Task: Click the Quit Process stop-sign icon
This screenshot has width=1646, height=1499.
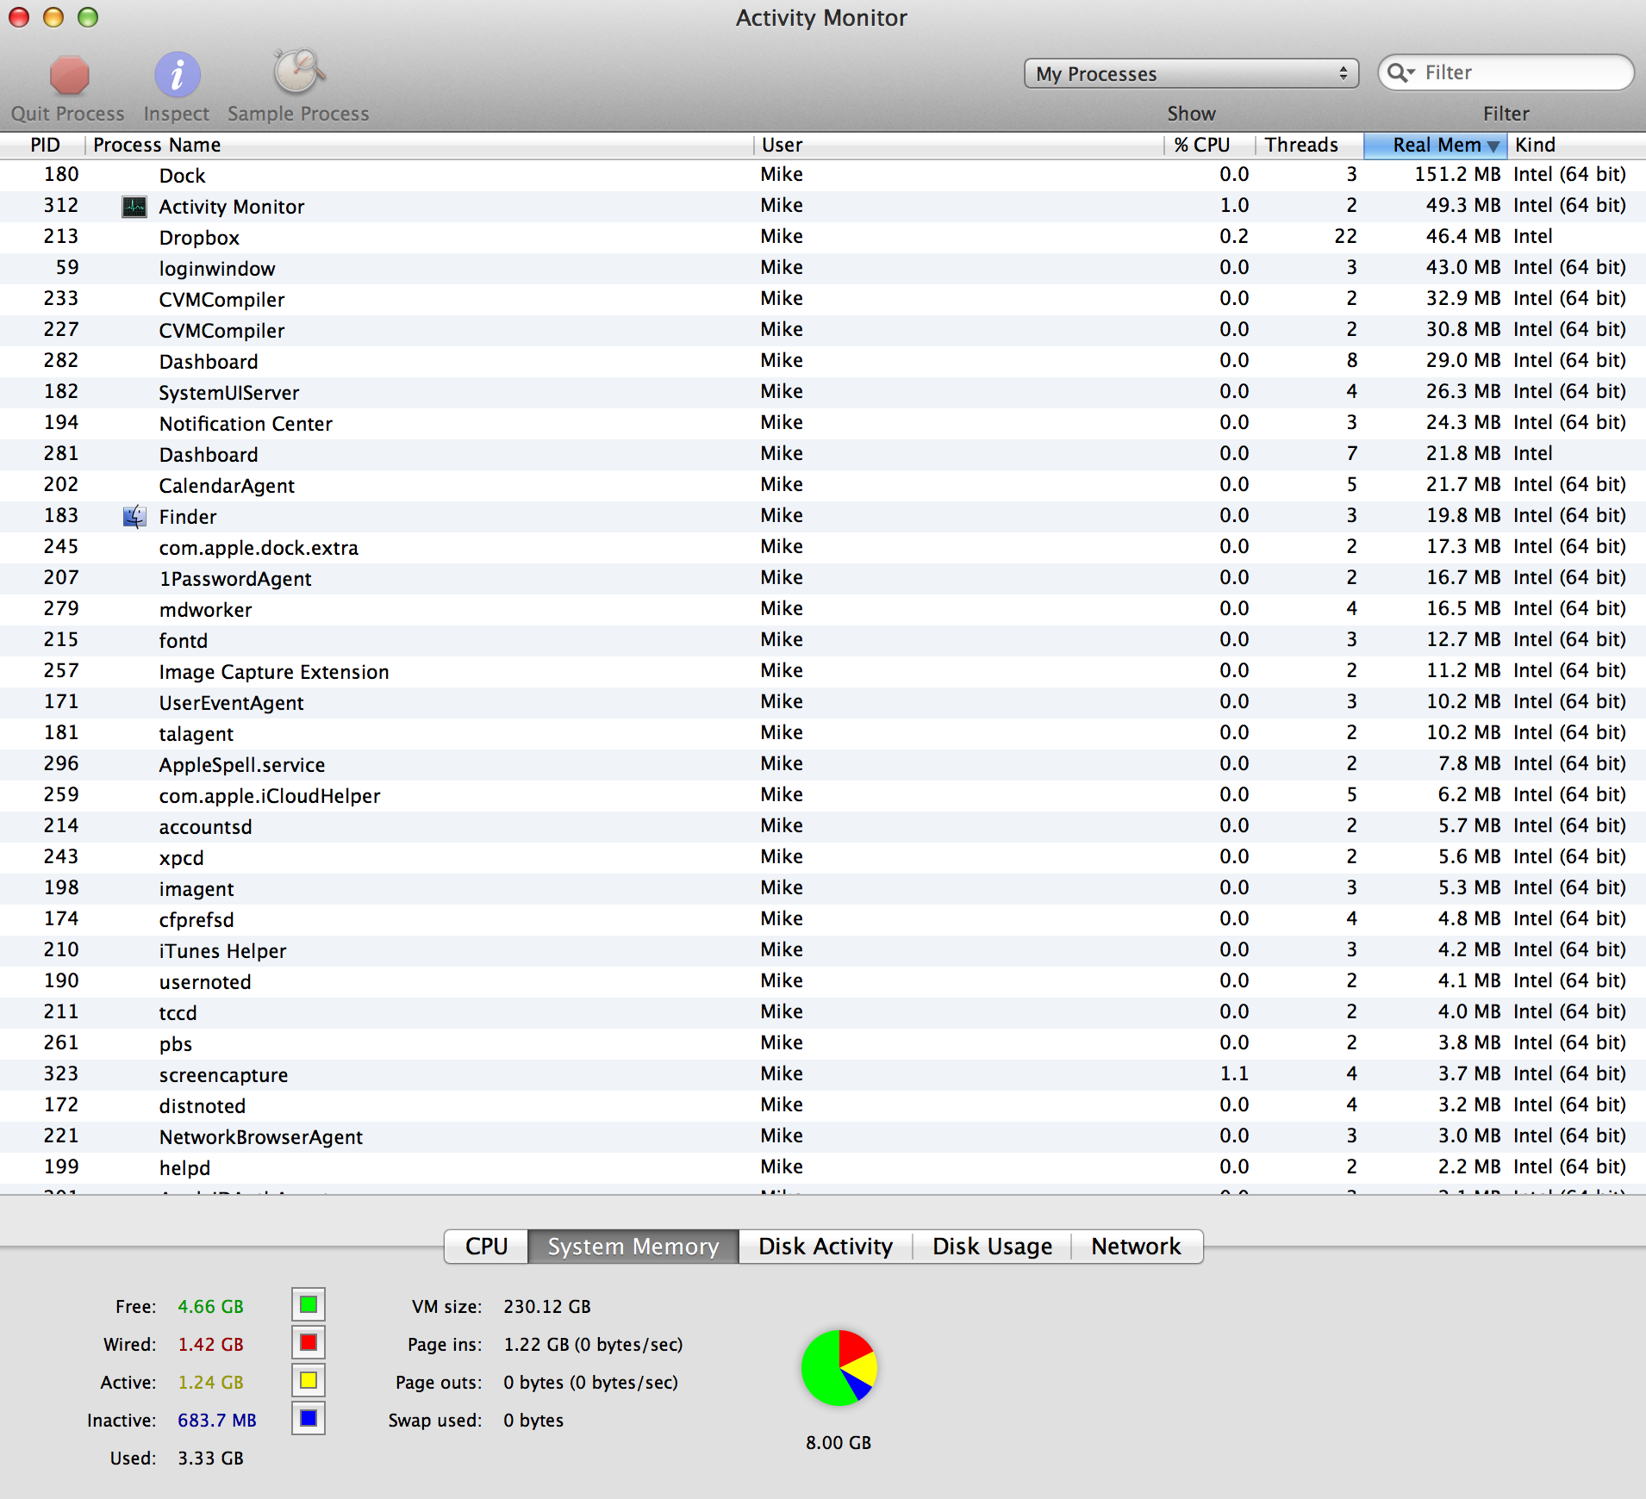Action: coord(69,75)
